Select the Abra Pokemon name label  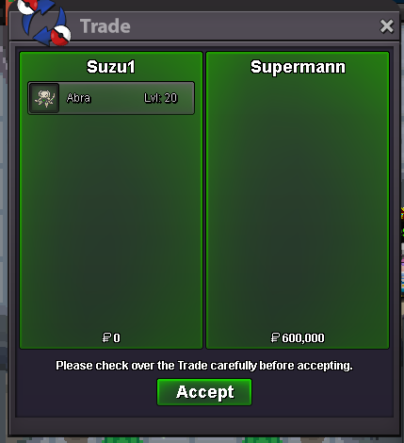pyautogui.click(x=78, y=98)
